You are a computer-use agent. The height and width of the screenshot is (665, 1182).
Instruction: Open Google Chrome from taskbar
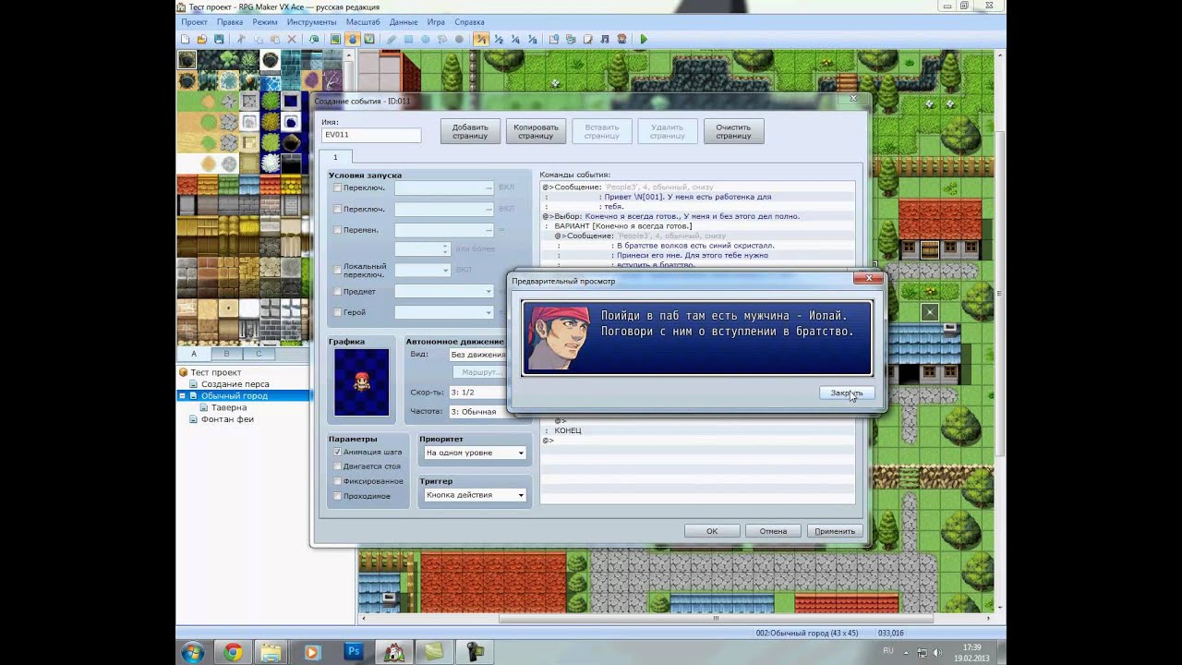pos(233,652)
